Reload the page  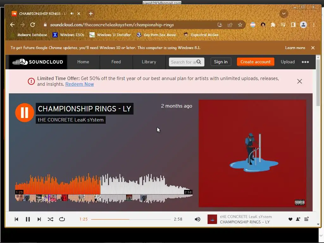click(33, 25)
